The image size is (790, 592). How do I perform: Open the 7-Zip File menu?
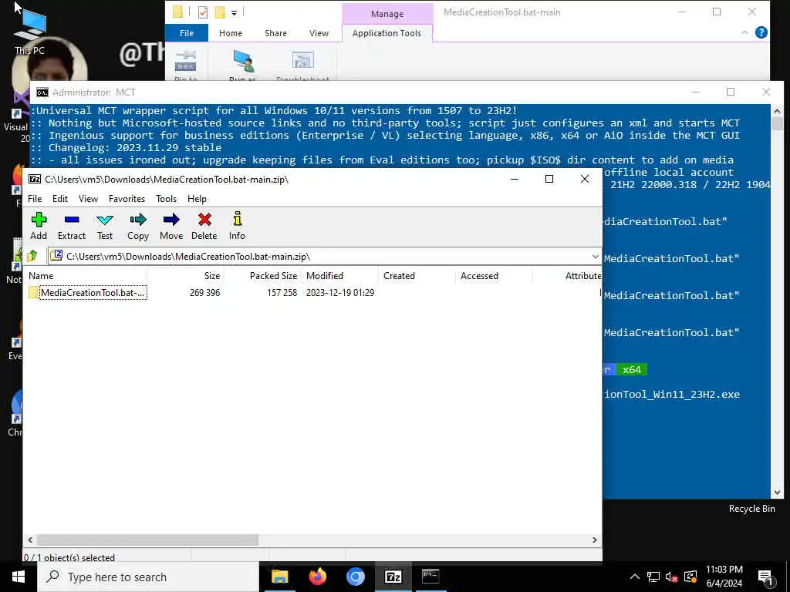click(x=35, y=199)
